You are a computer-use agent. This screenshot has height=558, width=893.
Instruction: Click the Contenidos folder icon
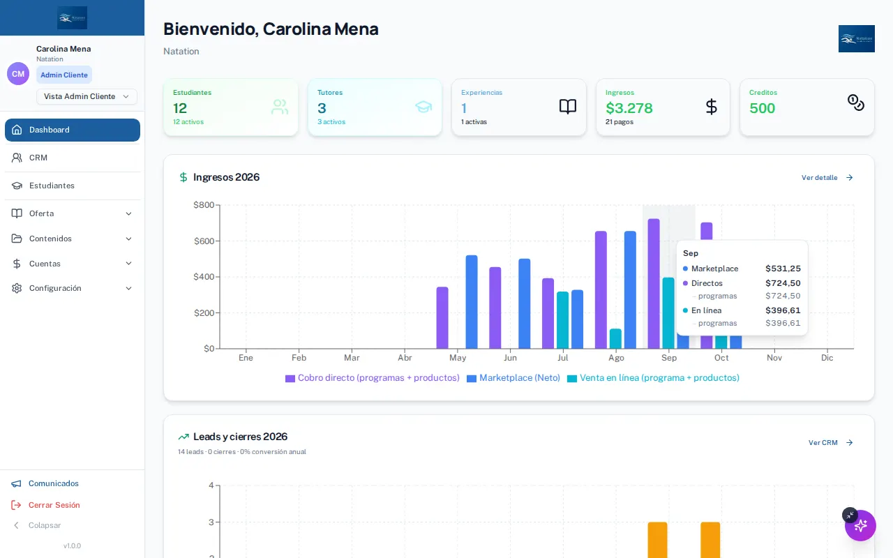[17, 239]
